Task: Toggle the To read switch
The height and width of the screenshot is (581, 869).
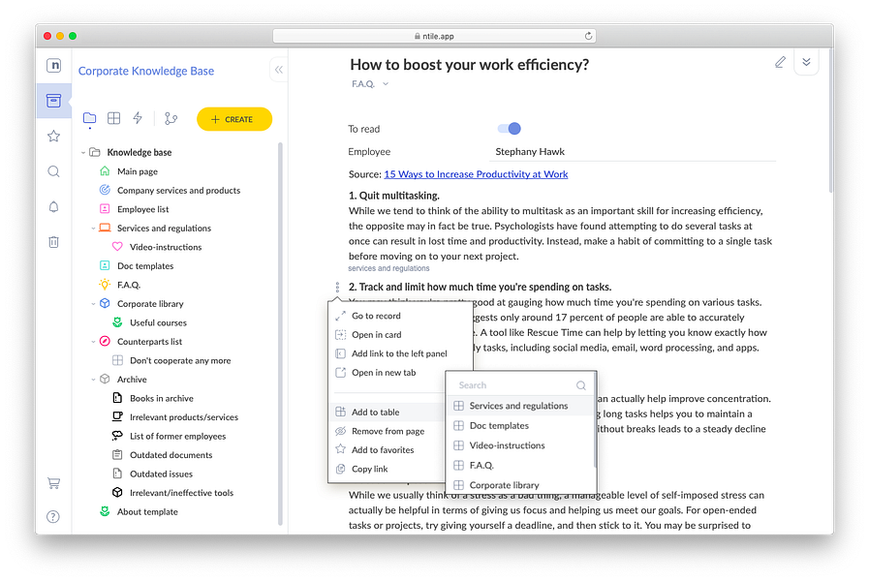Action: (510, 129)
